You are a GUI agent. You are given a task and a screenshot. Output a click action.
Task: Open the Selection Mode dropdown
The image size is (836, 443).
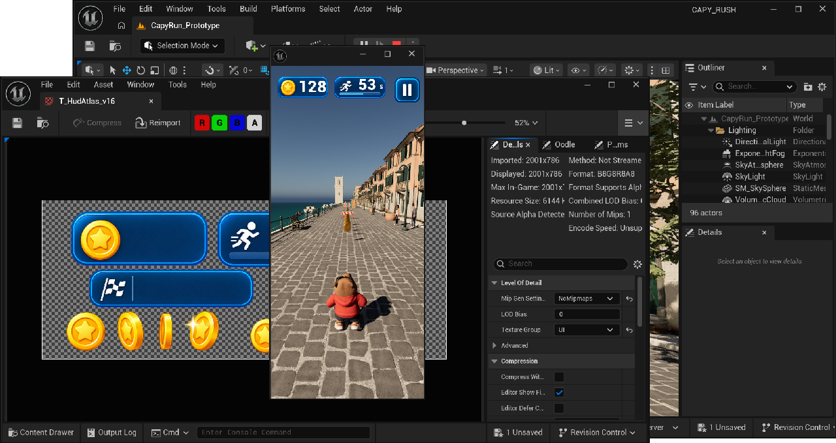coord(182,46)
